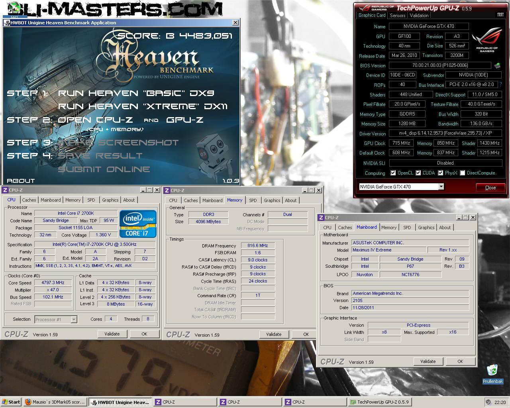Switch to HWBOT Unigine Heaven taskbar item
The width and height of the screenshot is (510, 408).
120,402
